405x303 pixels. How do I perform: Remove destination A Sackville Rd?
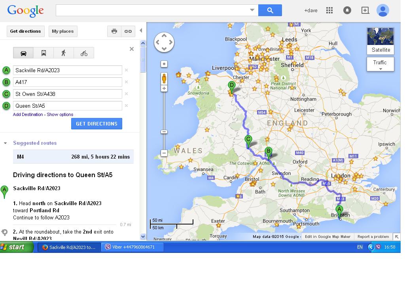point(126,70)
